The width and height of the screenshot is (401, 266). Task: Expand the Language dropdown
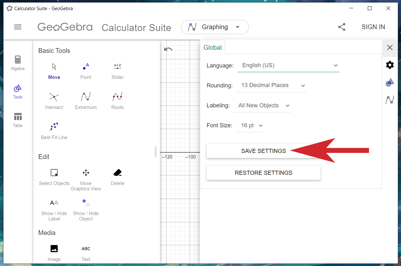pyautogui.click(x=288, y=66)
